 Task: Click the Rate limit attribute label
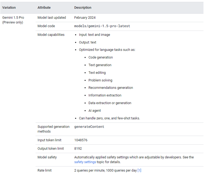pos(45,171)
